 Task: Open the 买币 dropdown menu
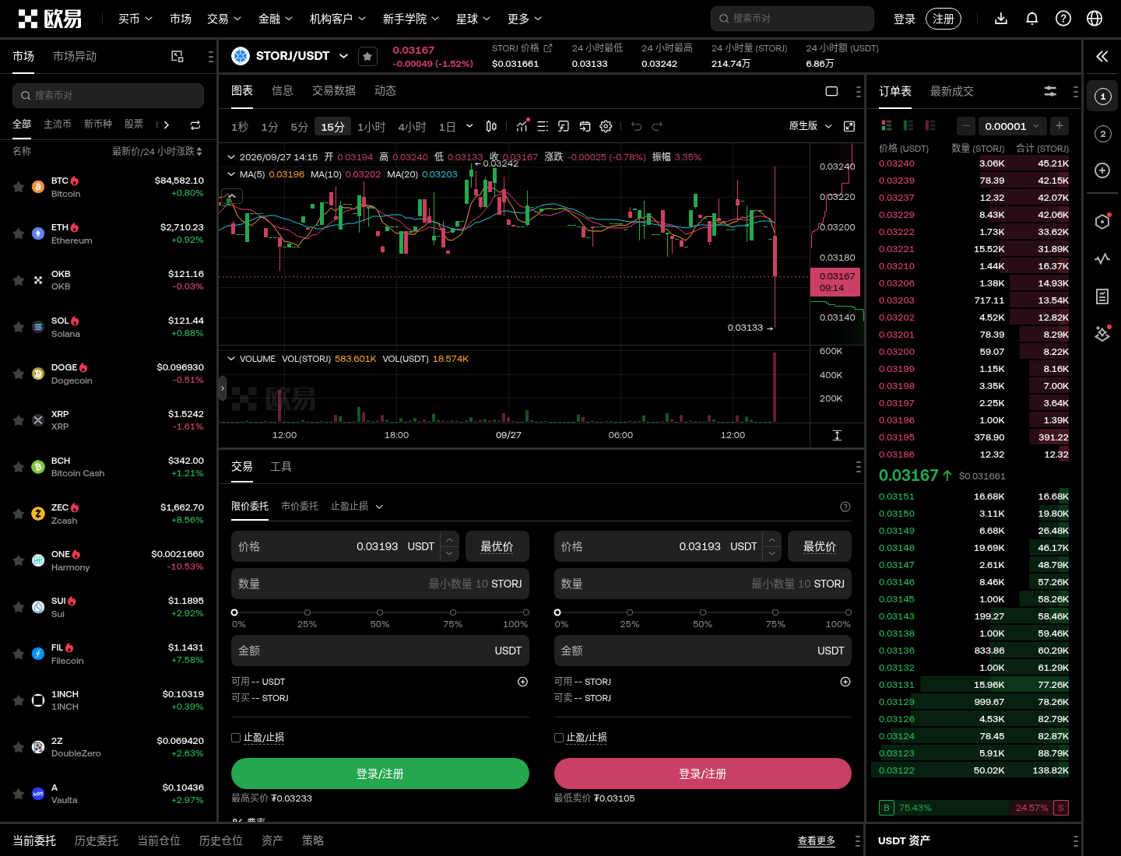[135, 18]
